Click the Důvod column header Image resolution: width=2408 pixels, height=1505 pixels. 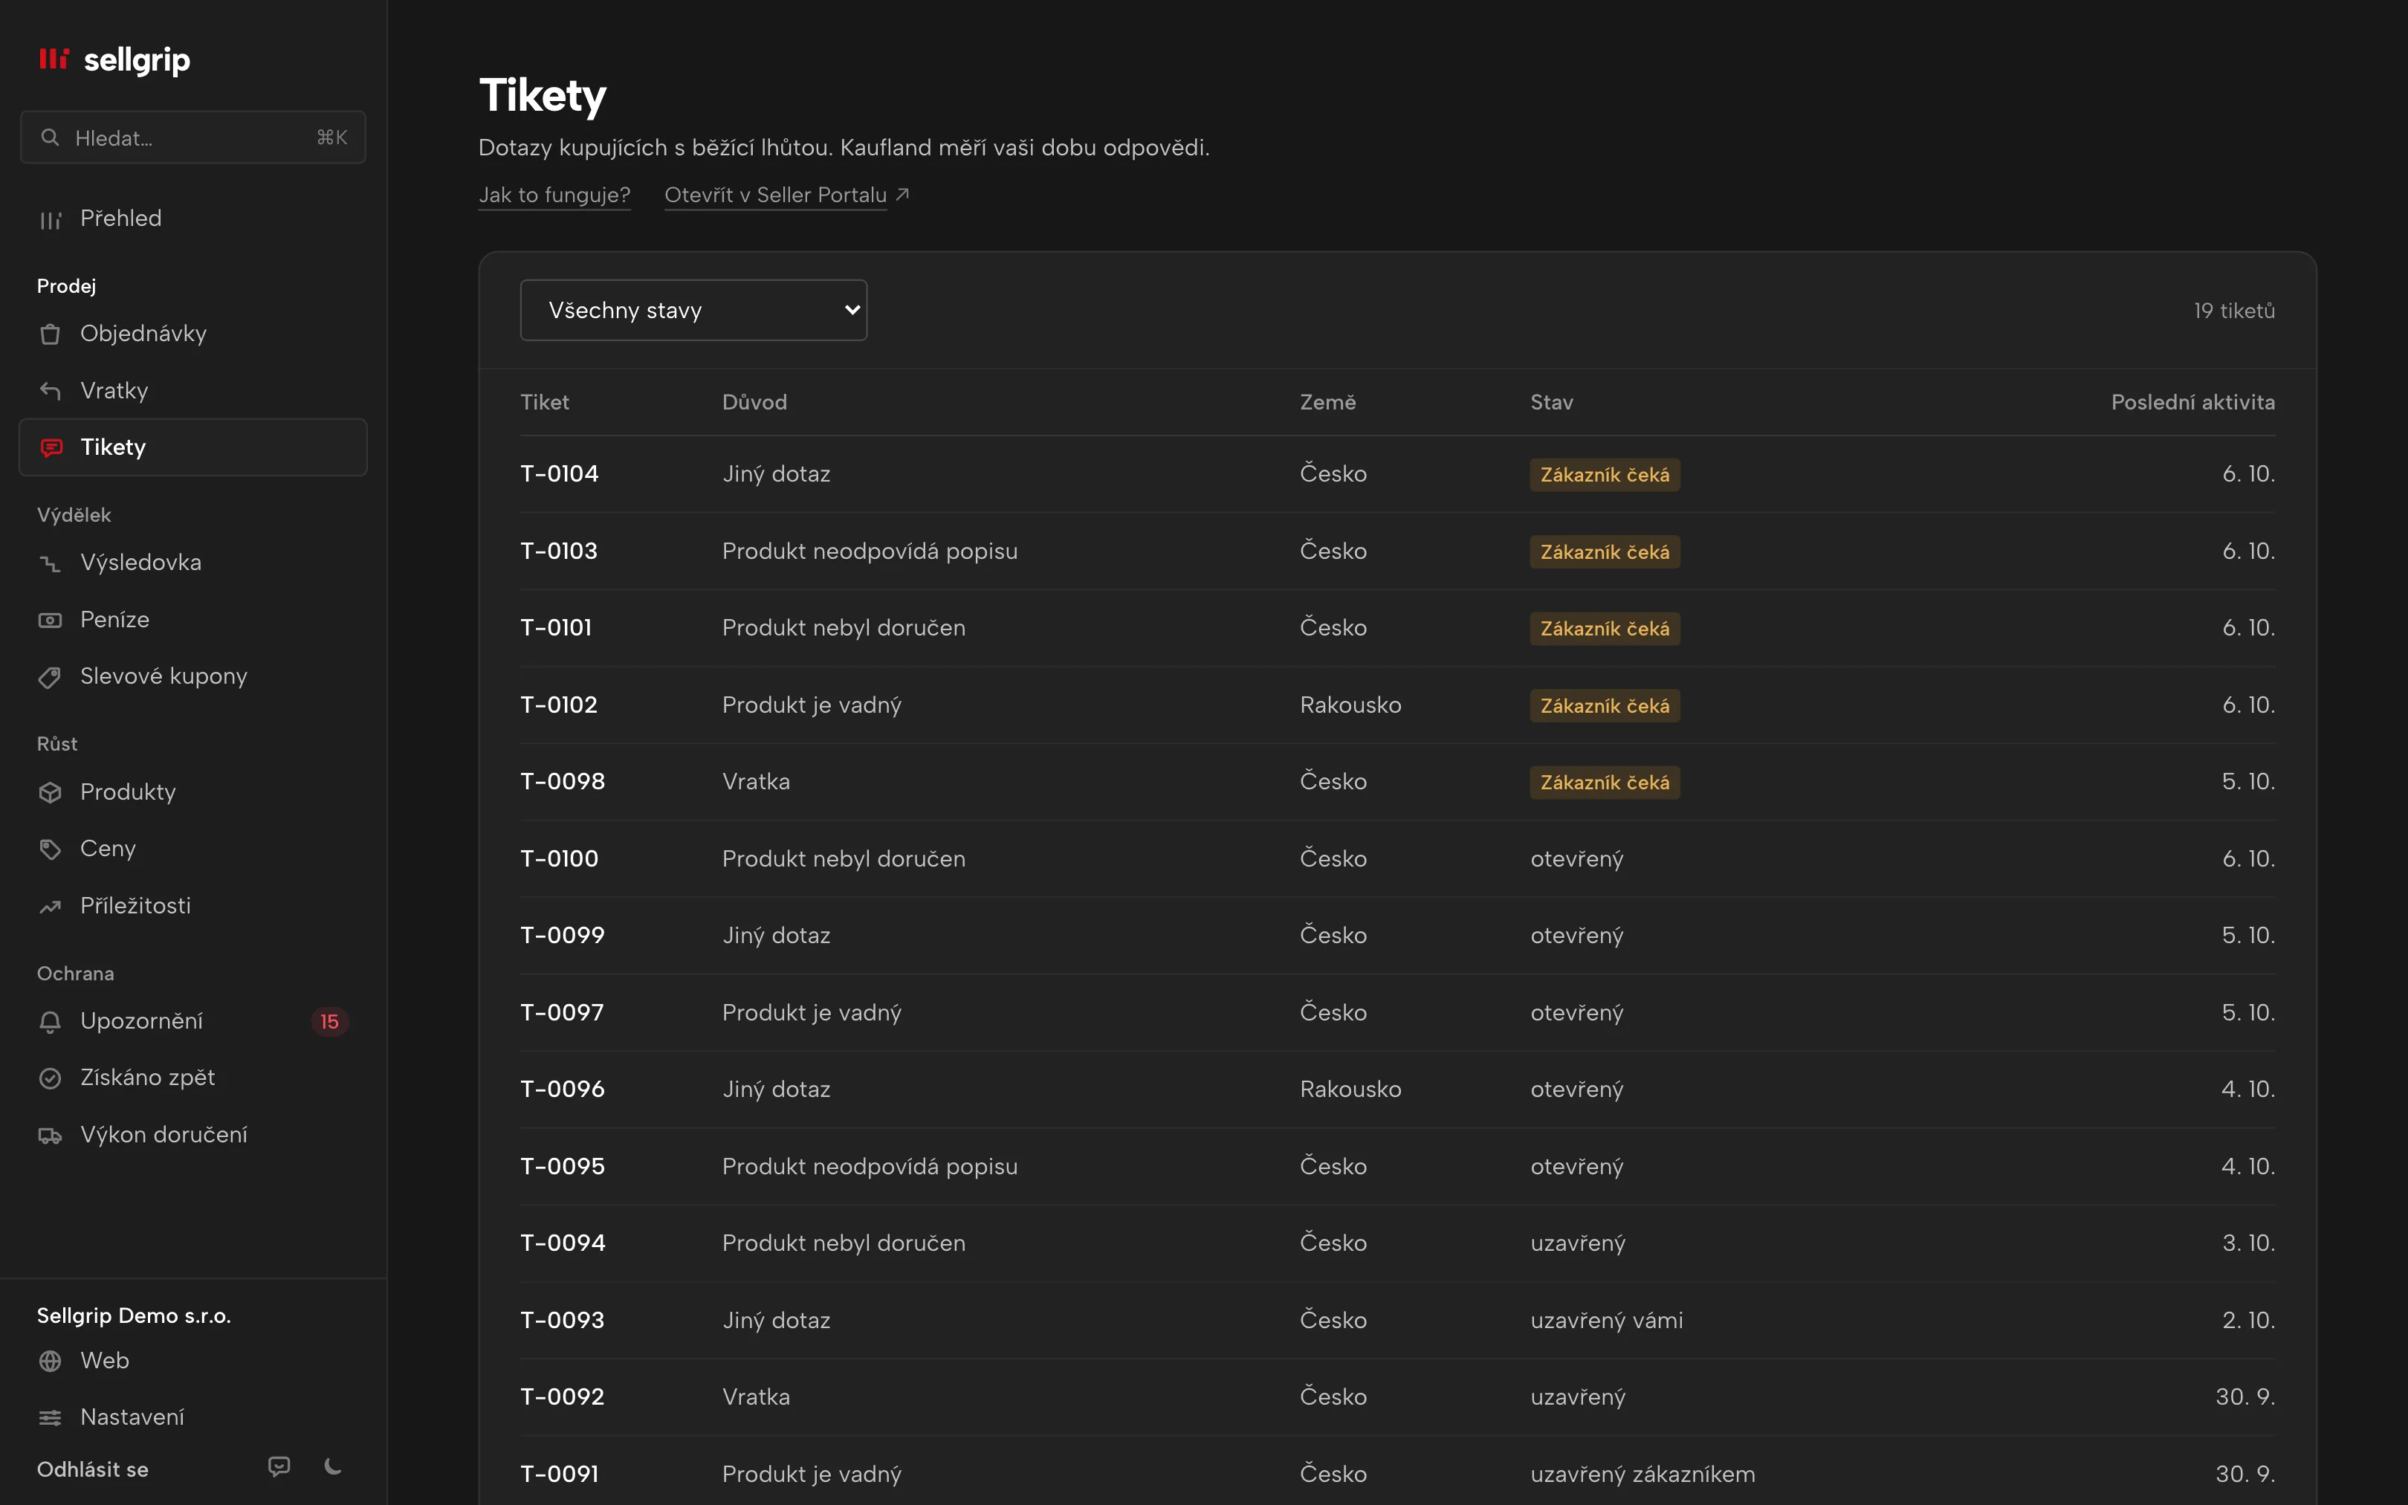pyautogui.click(x=754, y=403)
